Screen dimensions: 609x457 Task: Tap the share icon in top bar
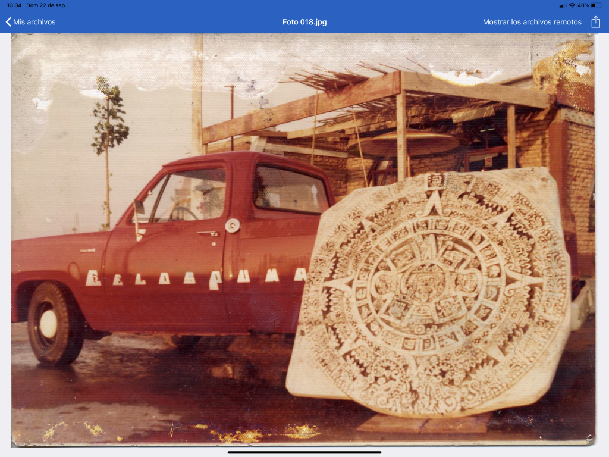click(595, 22)
